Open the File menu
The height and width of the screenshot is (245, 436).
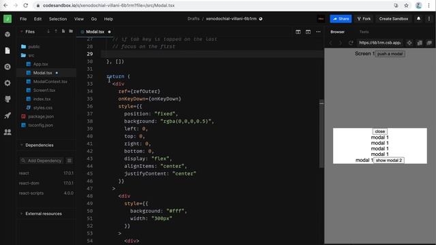(23, 19)
